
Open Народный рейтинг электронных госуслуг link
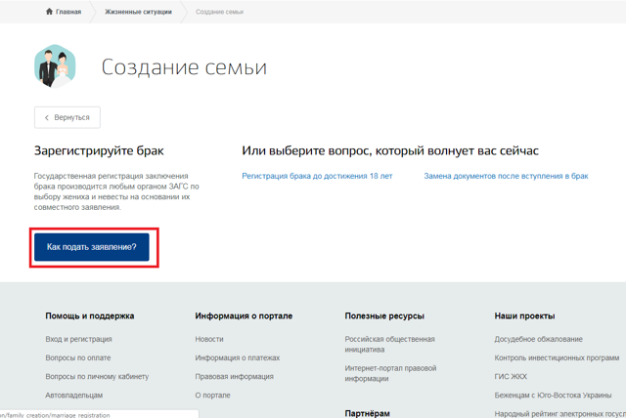coord(560,414)
